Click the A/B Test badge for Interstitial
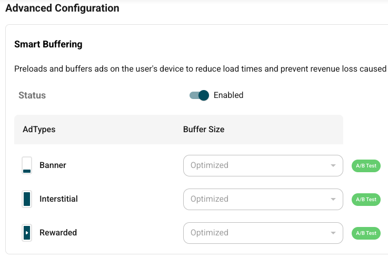 tap(366, 200)
